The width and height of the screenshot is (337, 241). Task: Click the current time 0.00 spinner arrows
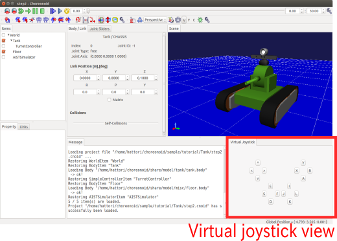point(84,11)
